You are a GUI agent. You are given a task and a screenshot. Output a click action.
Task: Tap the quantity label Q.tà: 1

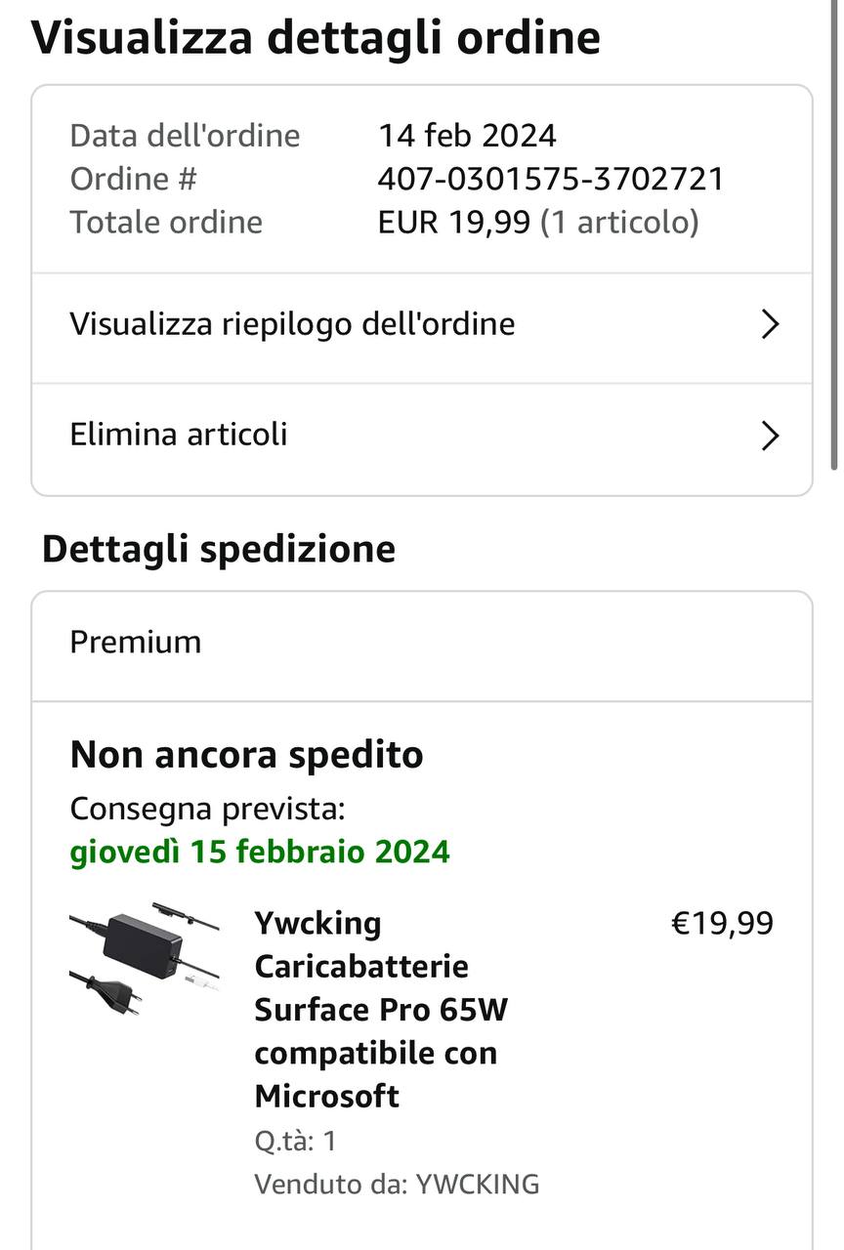(x=295, y=1141)
